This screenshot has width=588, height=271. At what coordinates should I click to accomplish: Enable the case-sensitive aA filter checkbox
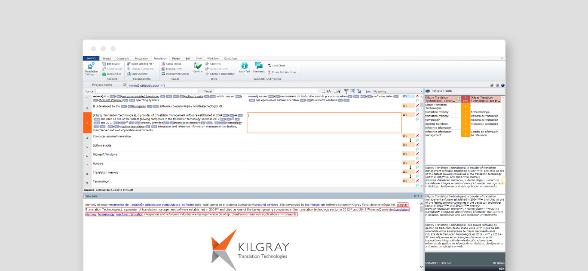tap(324, 91)
